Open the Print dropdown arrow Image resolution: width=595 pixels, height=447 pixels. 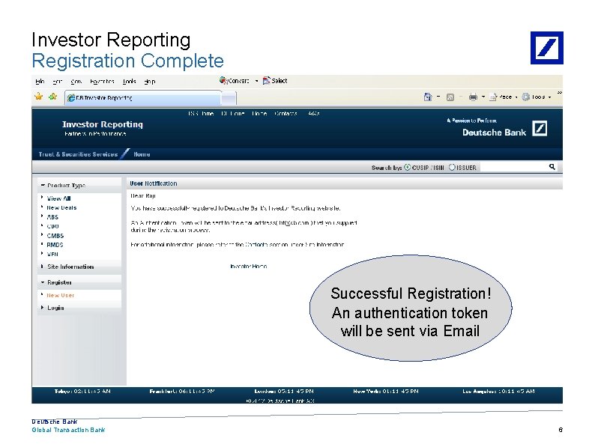pyautogui.click(x=483, y=97)
